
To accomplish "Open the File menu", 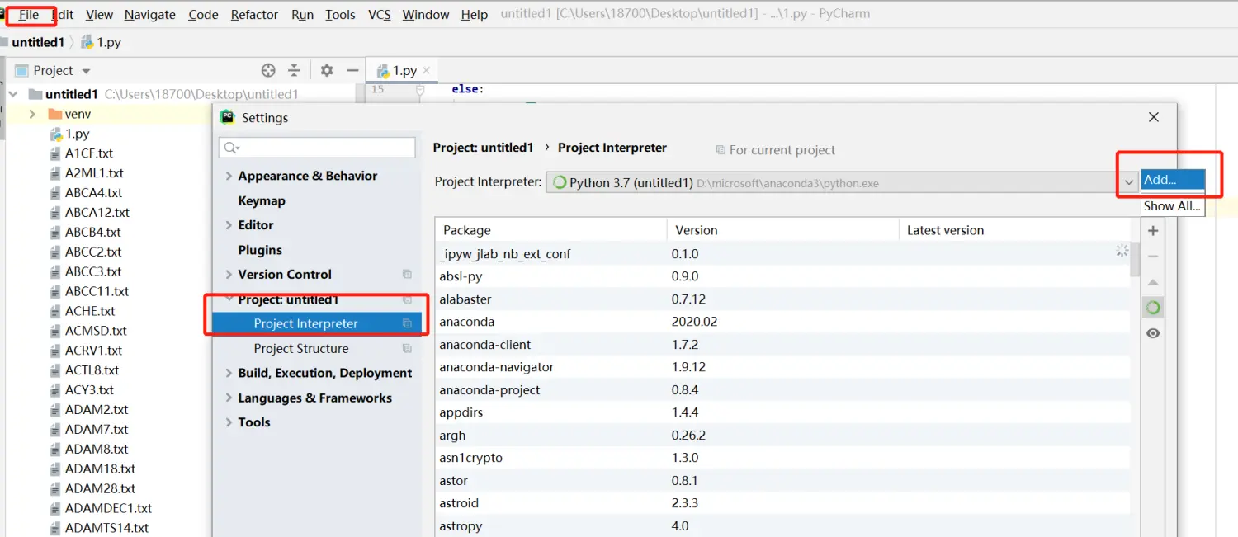I will click(x=29, y=15).
